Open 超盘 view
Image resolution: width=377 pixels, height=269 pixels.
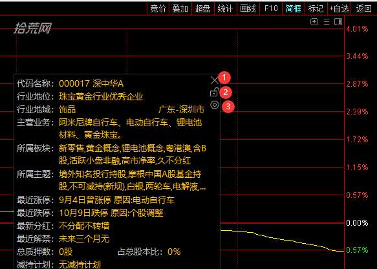[202, 8]
